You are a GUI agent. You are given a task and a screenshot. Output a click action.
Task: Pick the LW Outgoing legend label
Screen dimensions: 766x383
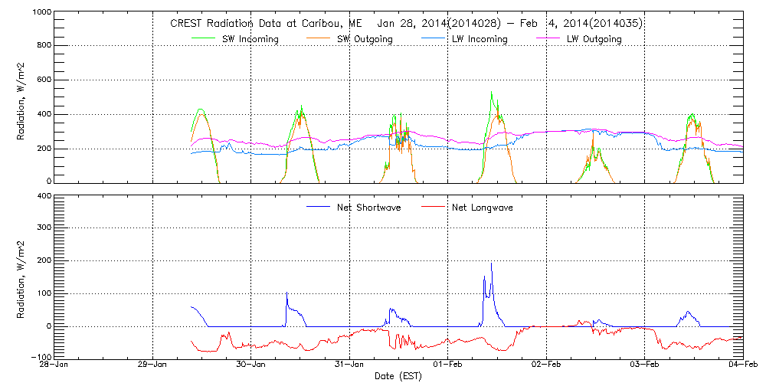(x=594, y=39)
